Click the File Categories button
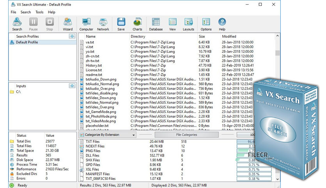 pos(186,135)
